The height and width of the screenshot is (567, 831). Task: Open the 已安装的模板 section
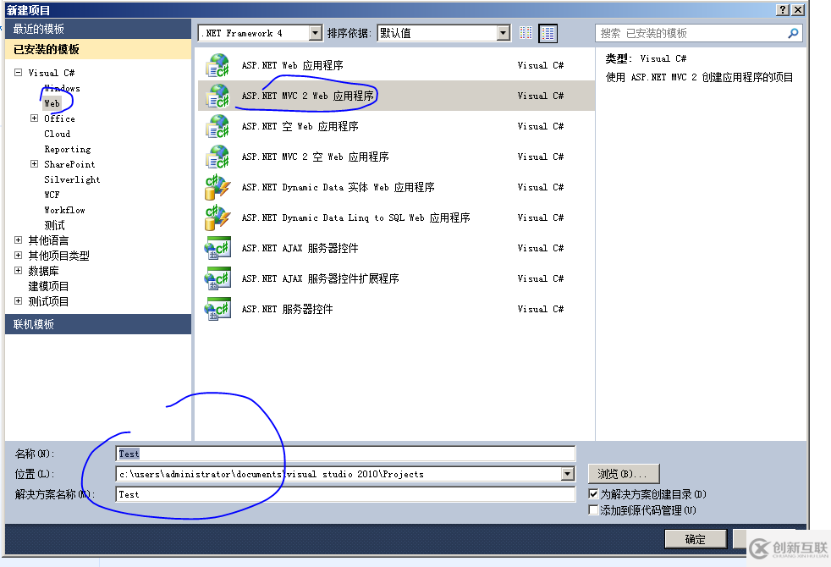pyautogui.click(x=98, y=49)
